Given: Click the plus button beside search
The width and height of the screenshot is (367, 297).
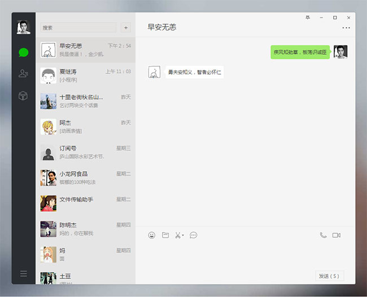Looking at the screenshot, I should point(125,27).
